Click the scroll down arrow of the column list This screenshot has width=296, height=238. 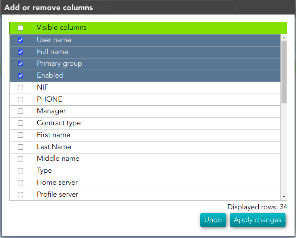pos(284,197)
